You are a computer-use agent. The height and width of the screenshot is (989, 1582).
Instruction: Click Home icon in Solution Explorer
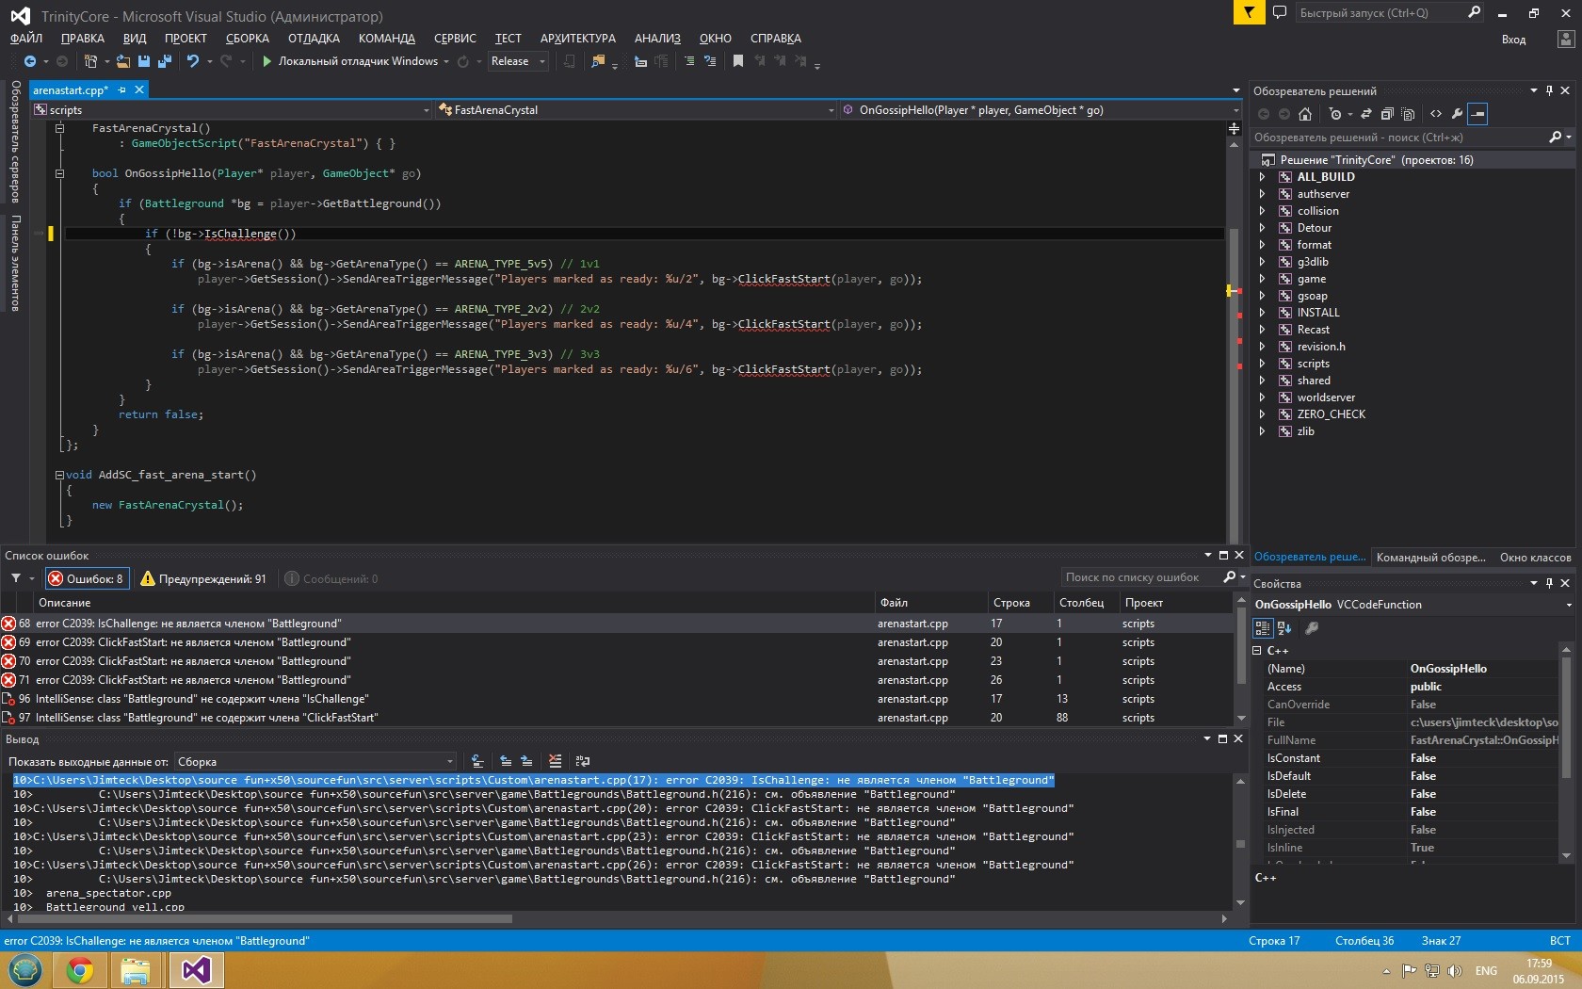click(x=1305, y=114)
